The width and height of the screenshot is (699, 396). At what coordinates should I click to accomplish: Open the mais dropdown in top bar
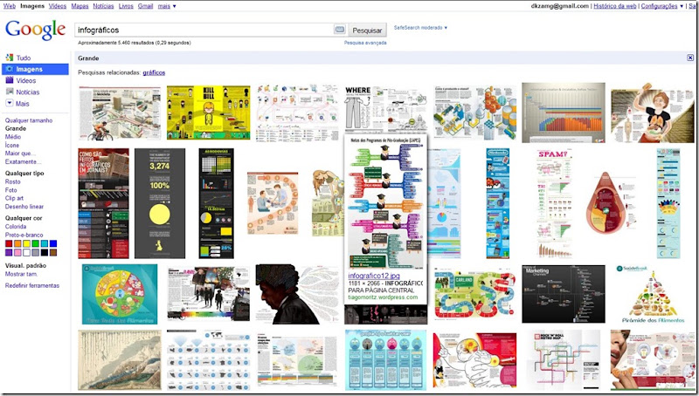click(x=167, y=6)
